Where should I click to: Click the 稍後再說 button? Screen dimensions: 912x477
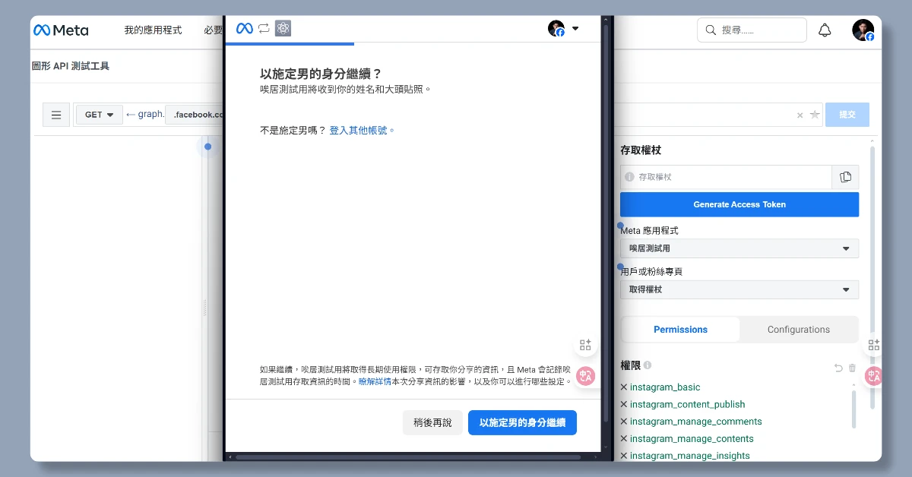(x=432, y=422)
